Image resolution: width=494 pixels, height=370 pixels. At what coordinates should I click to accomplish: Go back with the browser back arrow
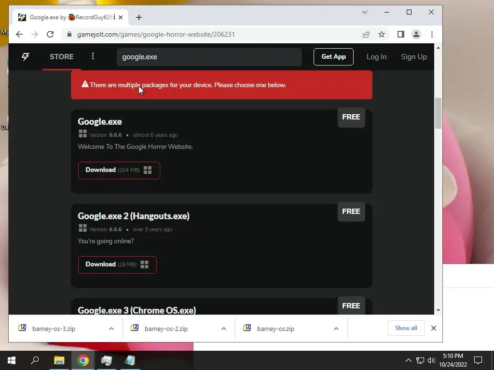point(19,34)
